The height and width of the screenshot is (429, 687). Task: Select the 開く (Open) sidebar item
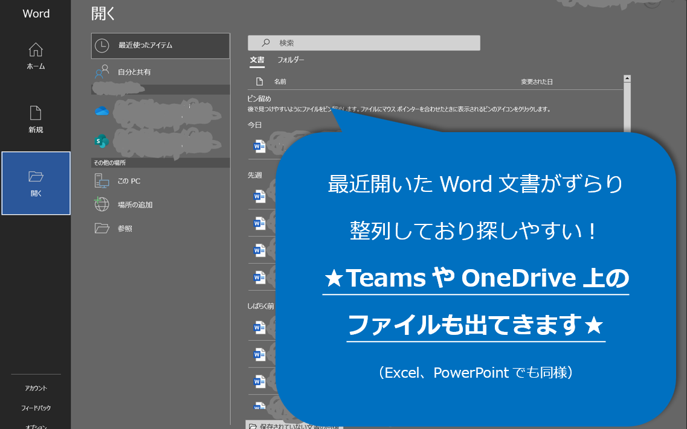point(36,183)
